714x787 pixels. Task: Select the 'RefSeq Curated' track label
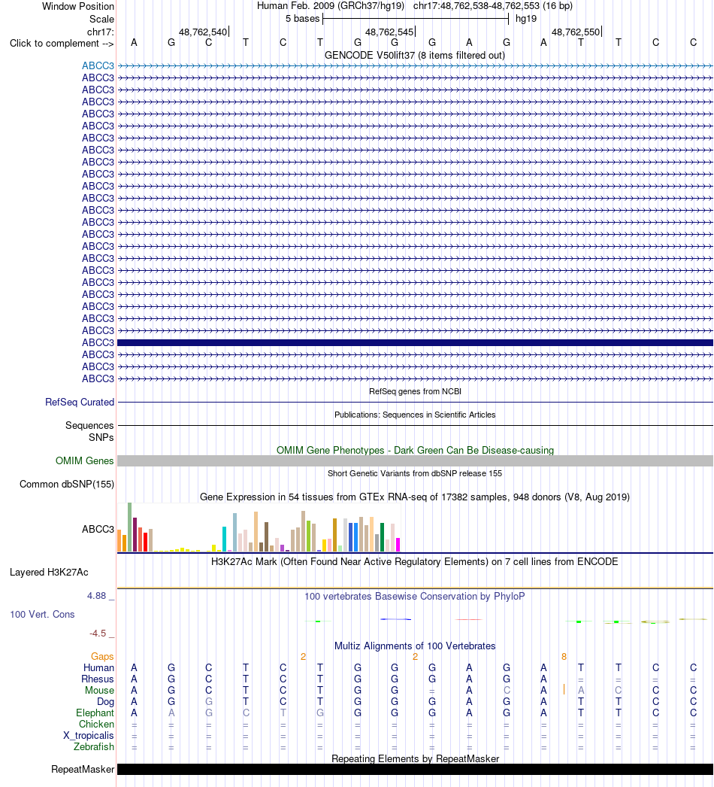tap(80, 402)
